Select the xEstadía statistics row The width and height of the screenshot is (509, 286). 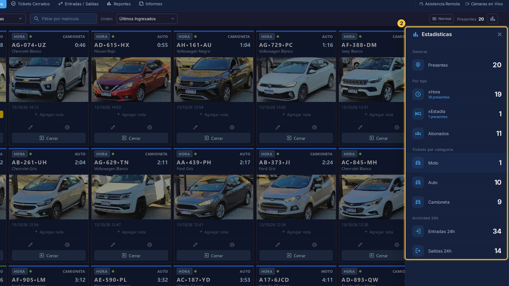pyautogui.click(x=457, y=114)
